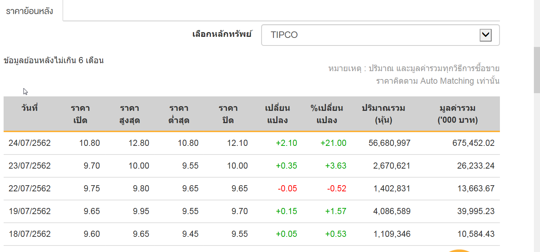Viewport: 540px width, 252px height.
Task: Click the 56,680,997 volume cell
Action: (x=389, y=143)
